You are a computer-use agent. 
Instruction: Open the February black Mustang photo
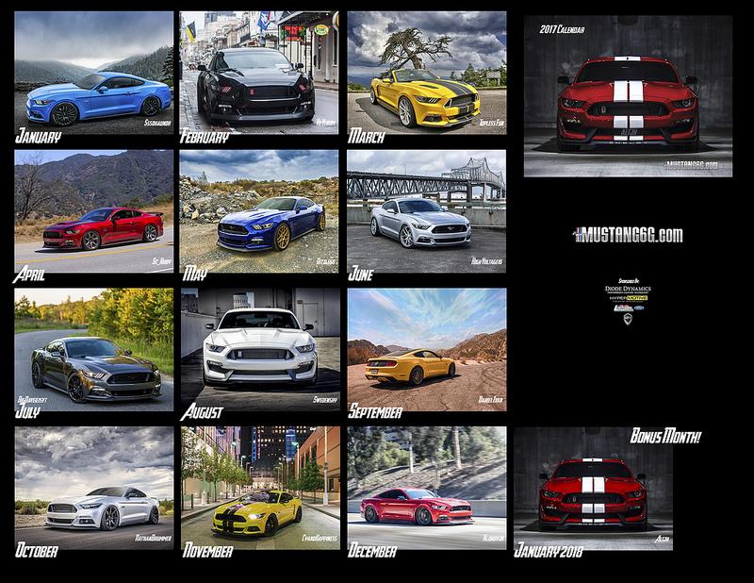259,73
